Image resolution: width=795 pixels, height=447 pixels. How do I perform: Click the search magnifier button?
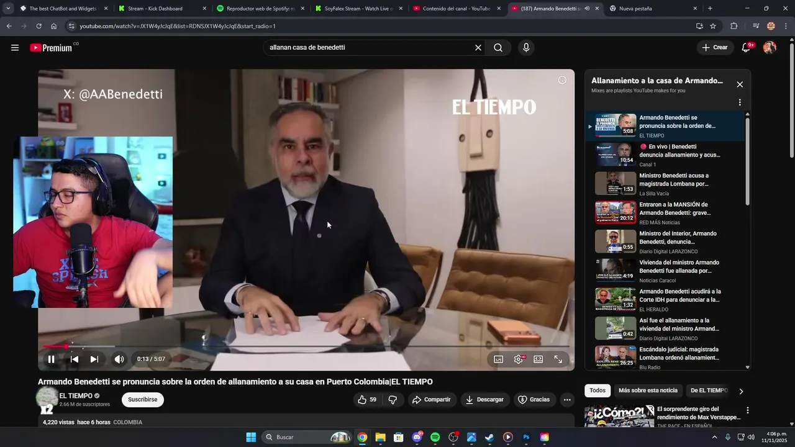tap(498, 48)
